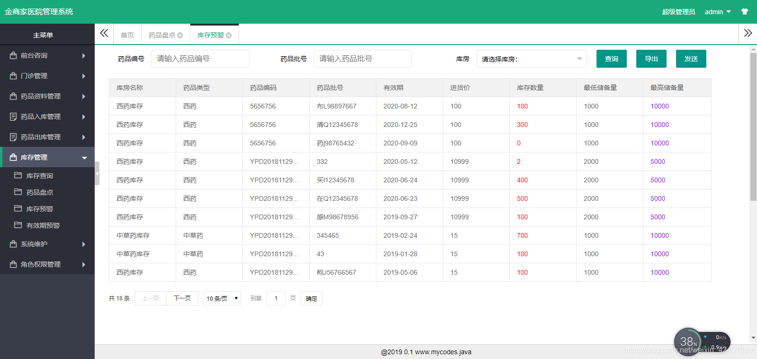Click folder icon next to 库存预警 submenu
The width and height of the screenshot is (757, 359).
pos(18,208)
